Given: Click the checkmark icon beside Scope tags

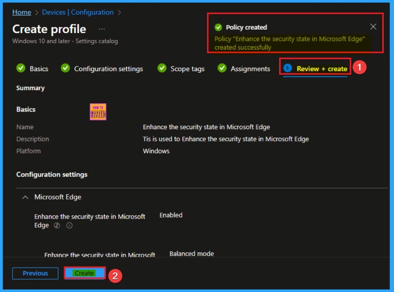Looking at the screenshot, I should [x=162, y=68].
